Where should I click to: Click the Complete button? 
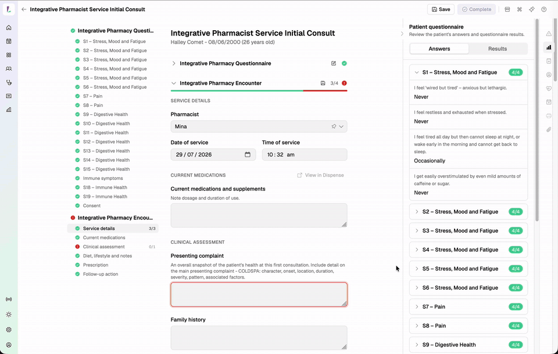pyautogui.click(x=476, y=9)
